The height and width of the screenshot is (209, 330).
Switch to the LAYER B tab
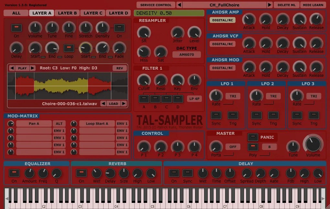click(67, 13)
